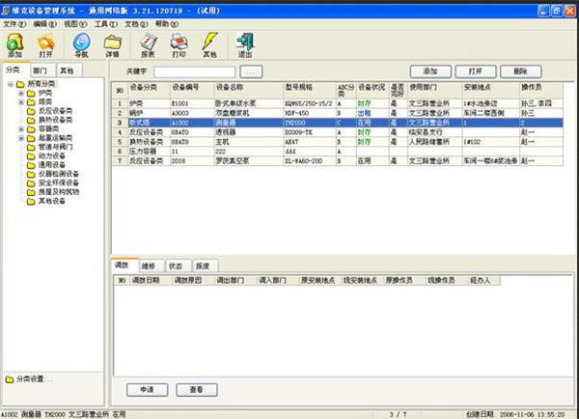Click the 使用部门 column header
Image resolution: width=579 pixels, height=419 pixels.
click(435, 91)
